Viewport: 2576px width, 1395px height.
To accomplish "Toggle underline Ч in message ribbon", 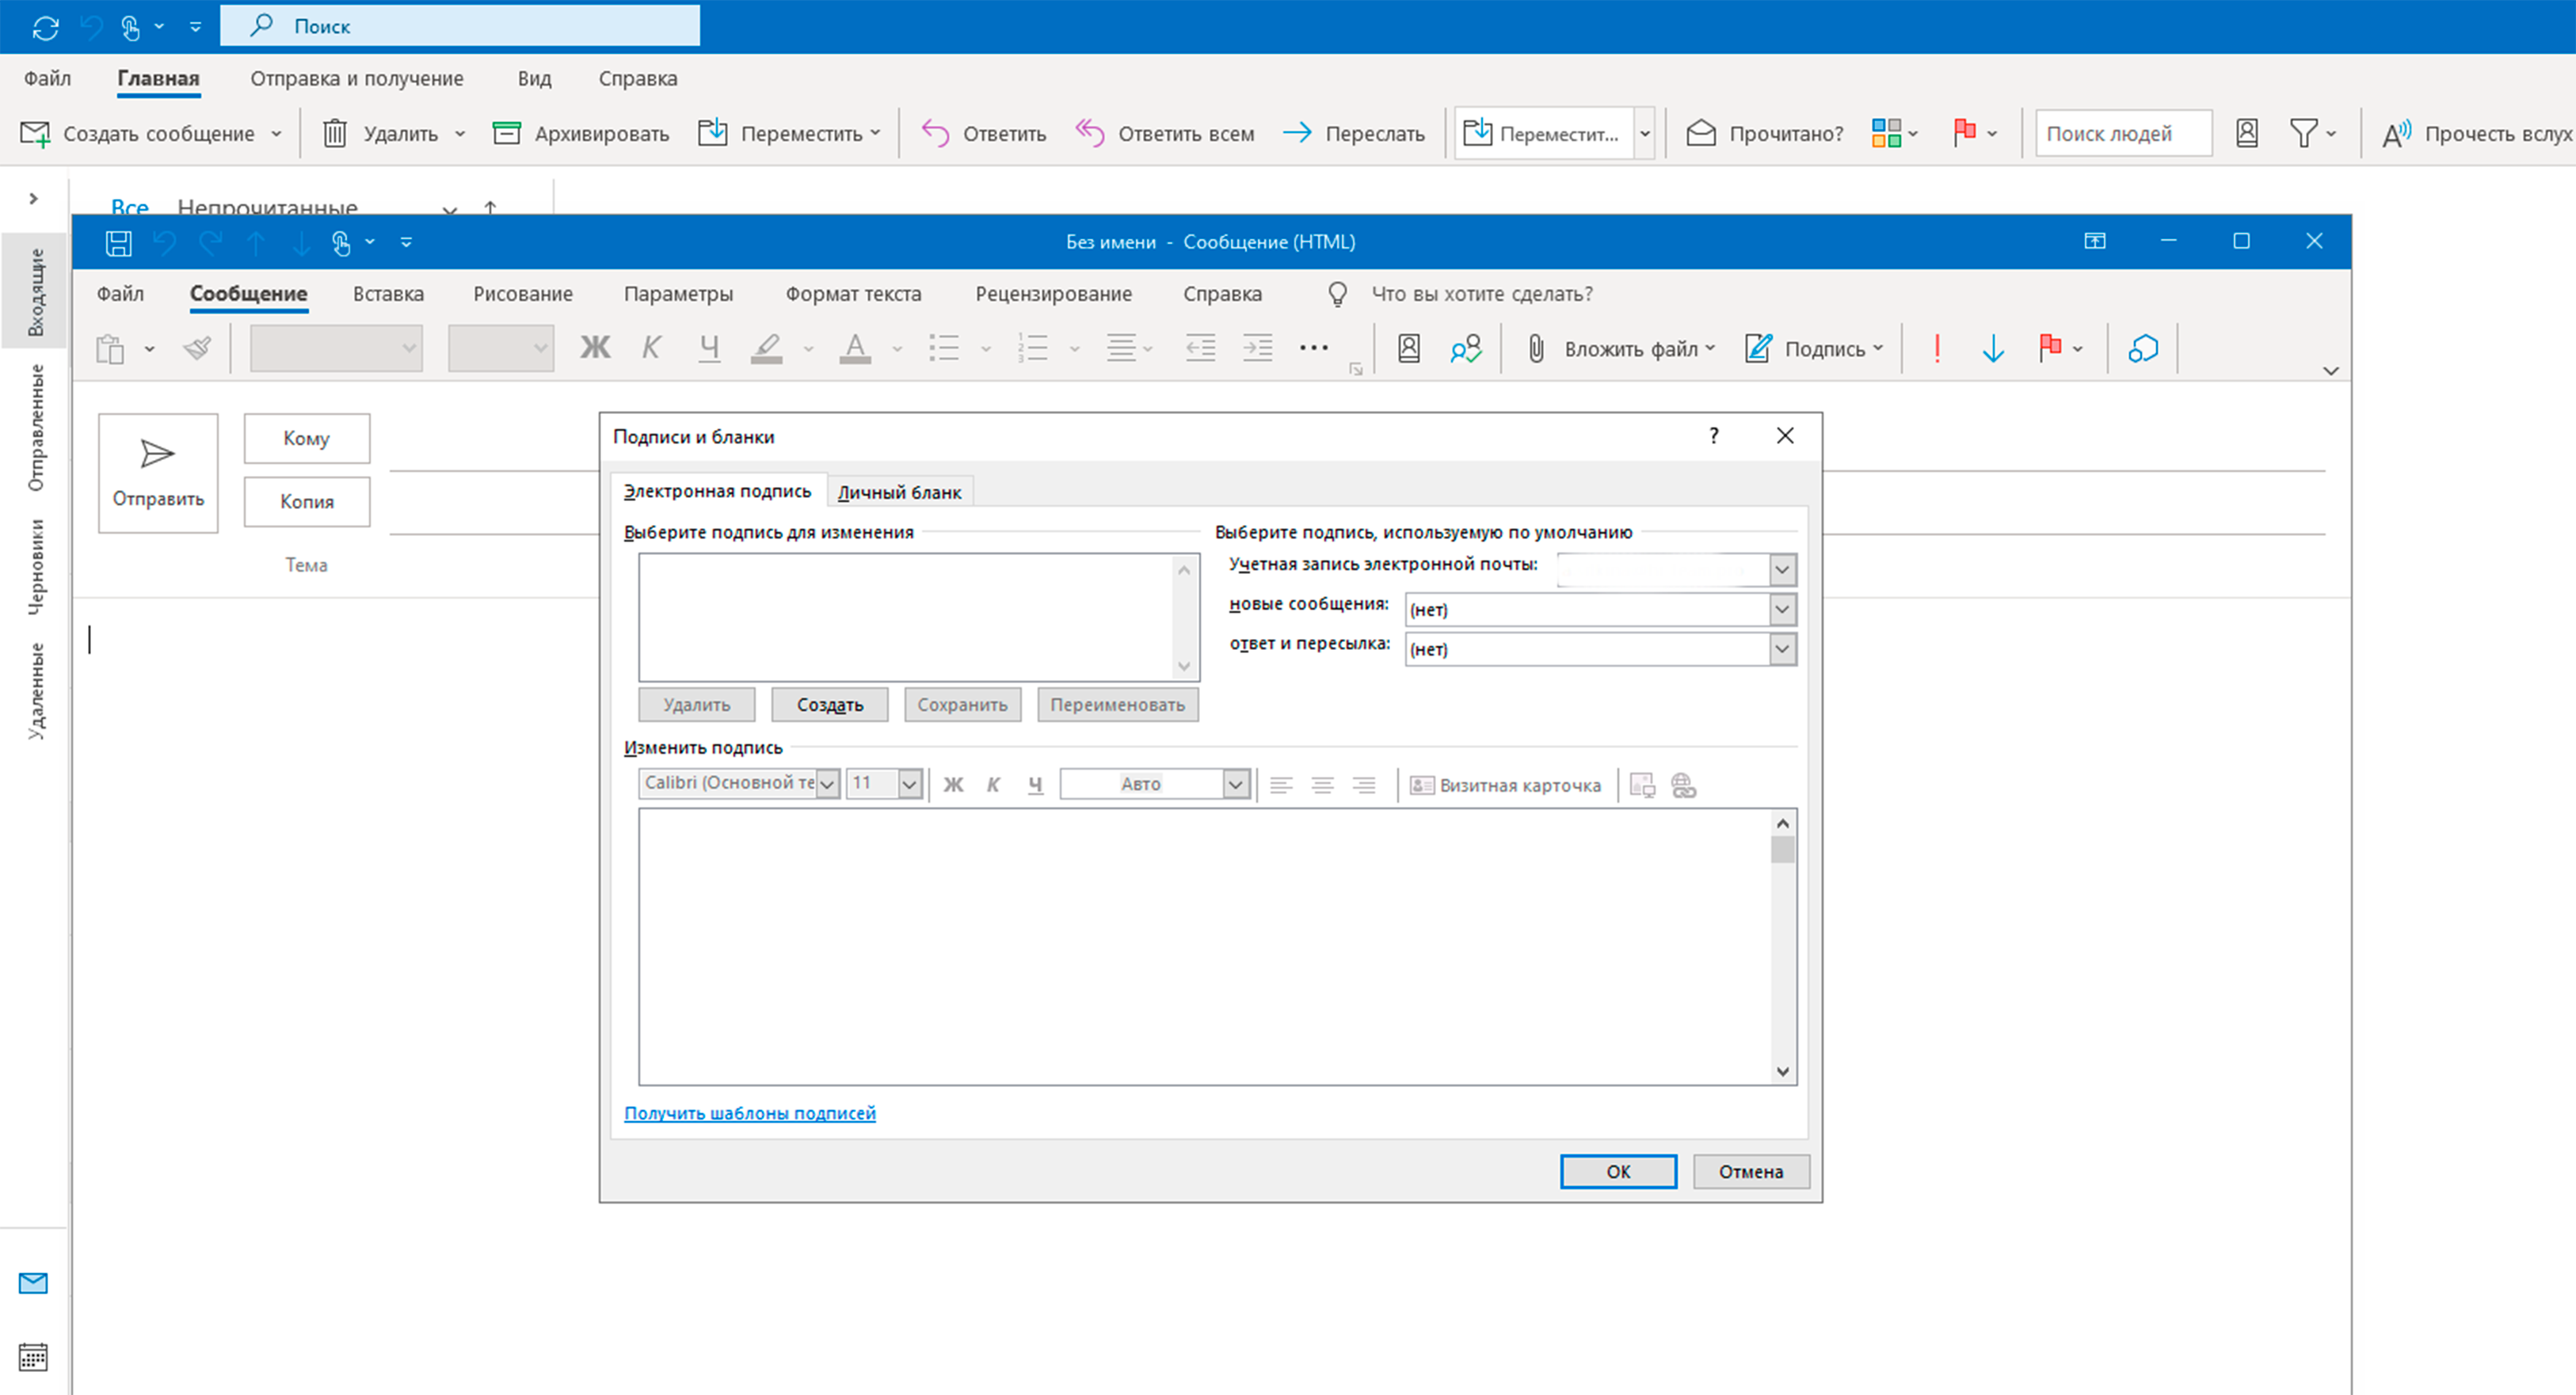I will click(709, 348).
